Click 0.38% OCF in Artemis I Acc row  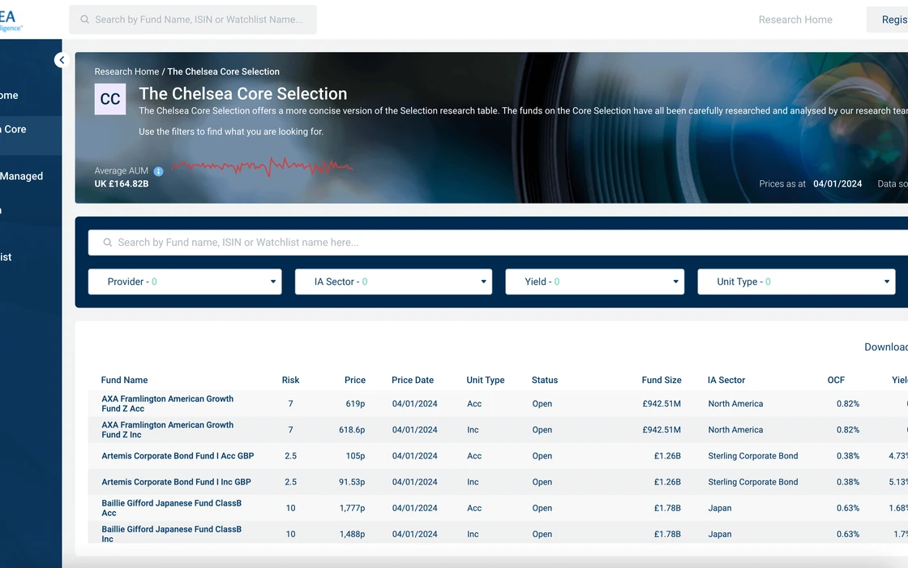[x=848, y=455]
